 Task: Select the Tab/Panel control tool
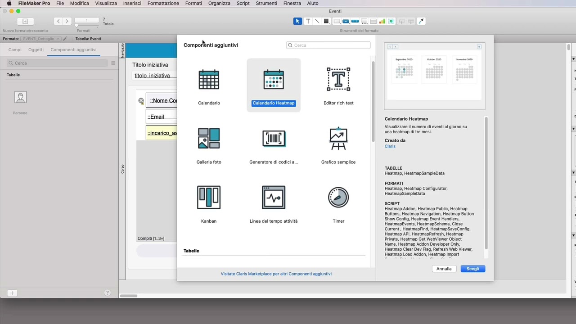364,21
